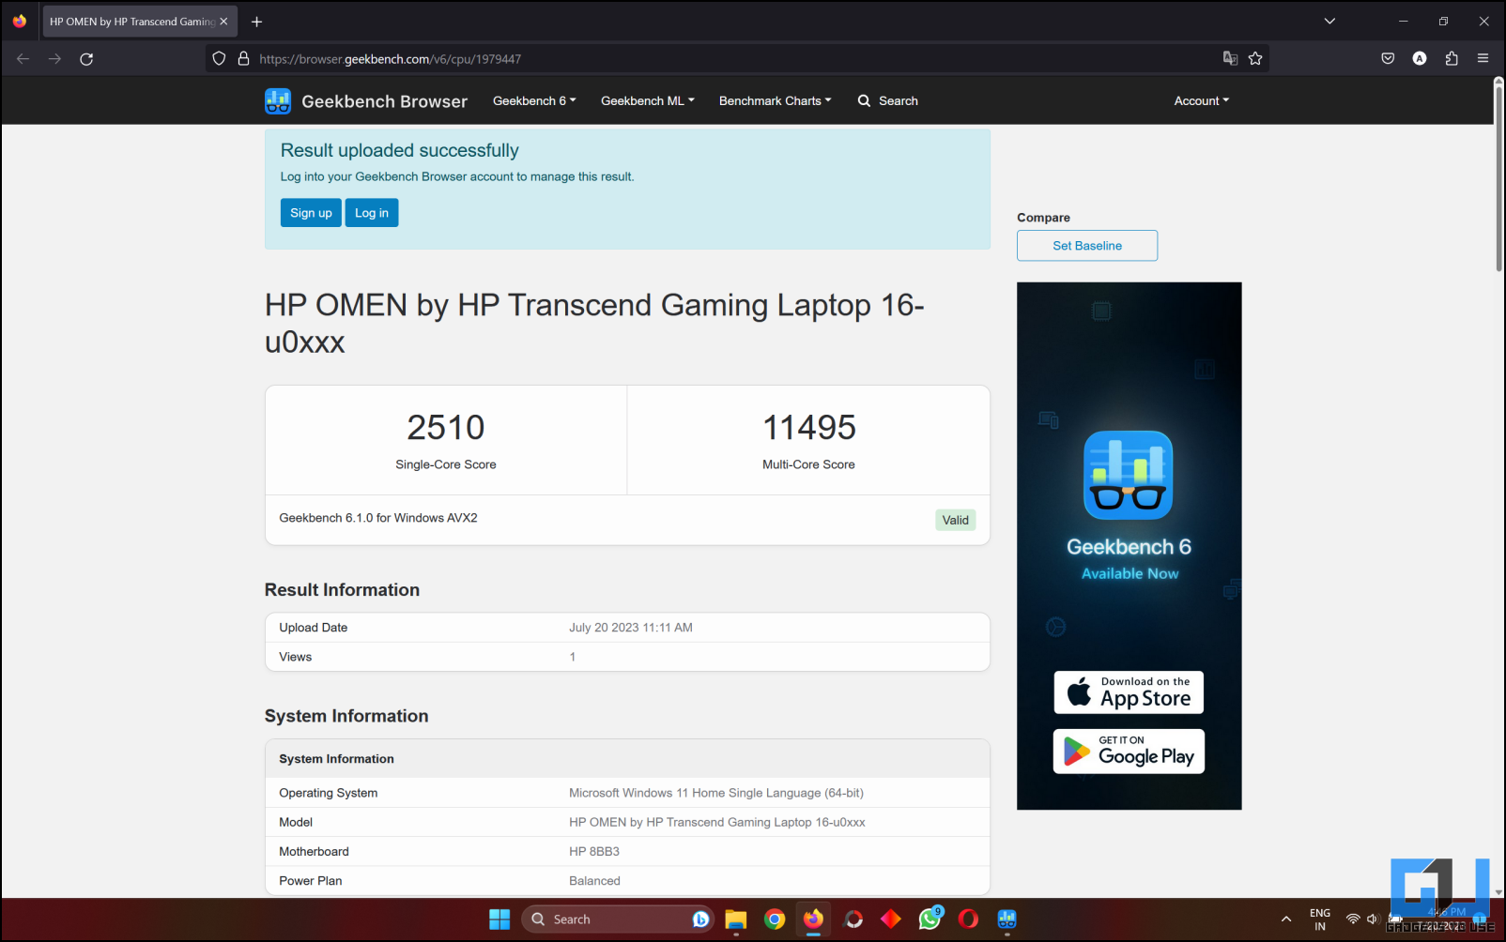Click the list all tabs chevron
1506x942 pixels.
coord(1329,21)
